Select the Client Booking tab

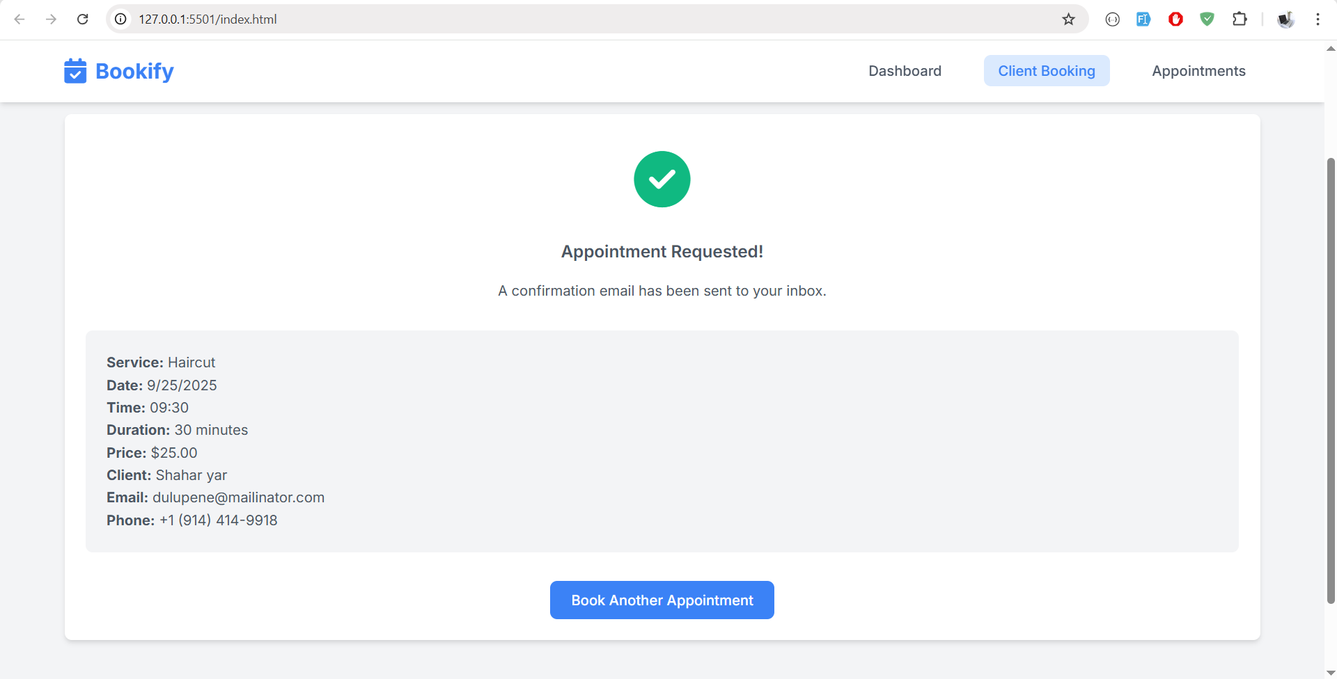(1046, 71)
